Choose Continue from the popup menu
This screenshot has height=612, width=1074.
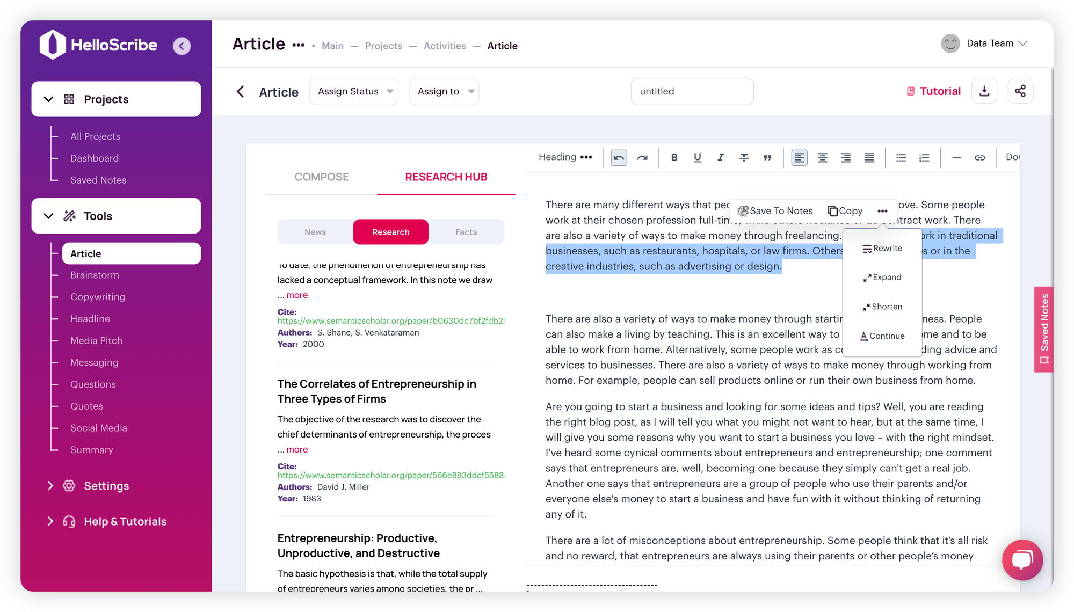(x=882, y=336)
